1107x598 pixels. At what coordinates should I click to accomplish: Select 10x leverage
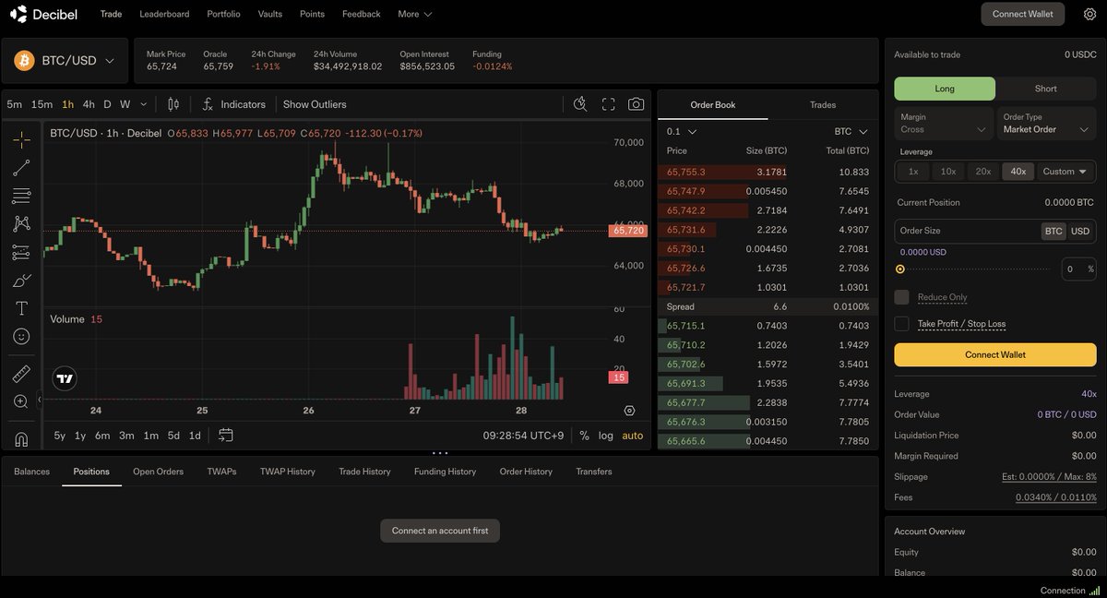pyautogui.click(x=948, y=172)
